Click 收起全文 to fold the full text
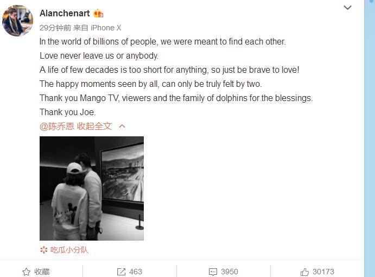Viewport: 375px width, 277px height. click(94, 126)
